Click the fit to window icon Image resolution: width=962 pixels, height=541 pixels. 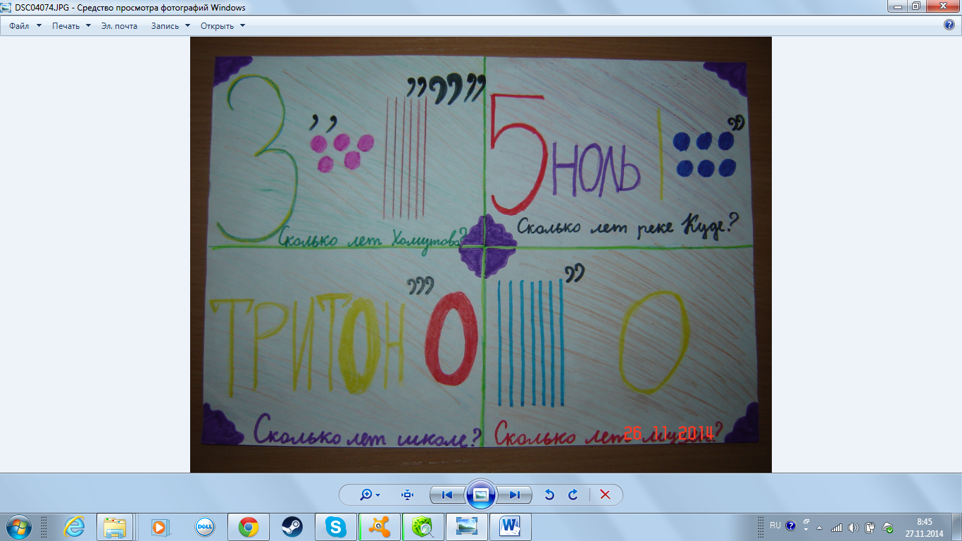407,495
